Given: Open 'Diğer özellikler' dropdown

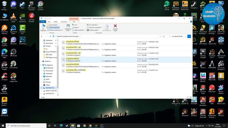Looking at the screenshot, I should (78, 30).
